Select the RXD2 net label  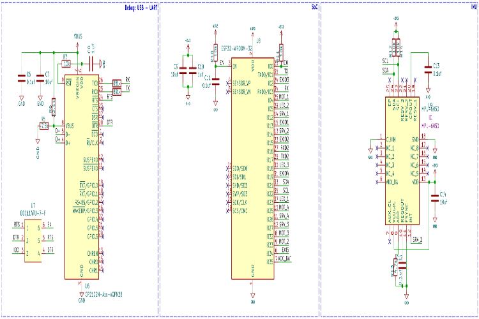tap(285, 148)
